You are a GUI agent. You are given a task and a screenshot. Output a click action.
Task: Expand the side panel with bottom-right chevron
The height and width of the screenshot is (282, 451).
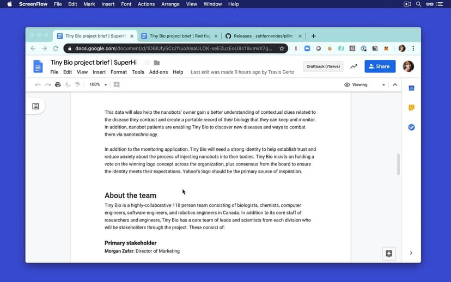coord(411,253)
